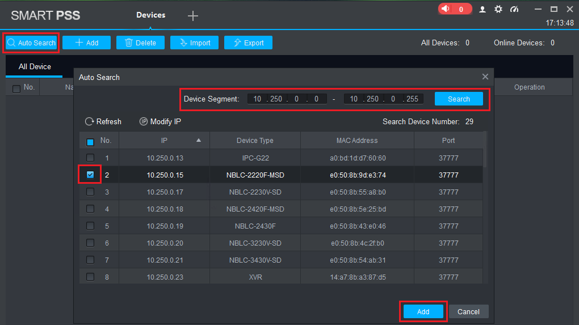The width and height of the screenshot is (579, 325).
Task: Click the start IP segment field
Action: (x=287, y=99)
